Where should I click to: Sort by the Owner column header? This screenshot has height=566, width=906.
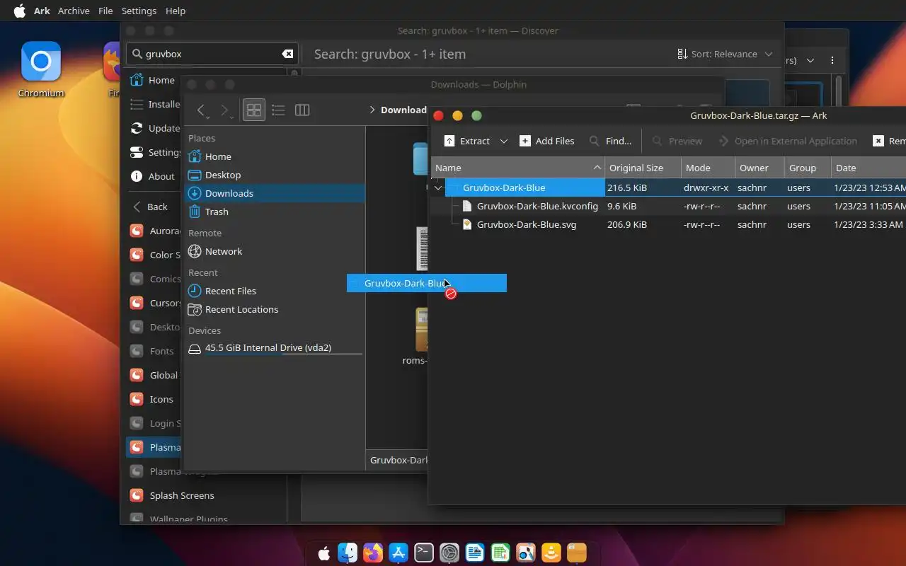[759, 168]
